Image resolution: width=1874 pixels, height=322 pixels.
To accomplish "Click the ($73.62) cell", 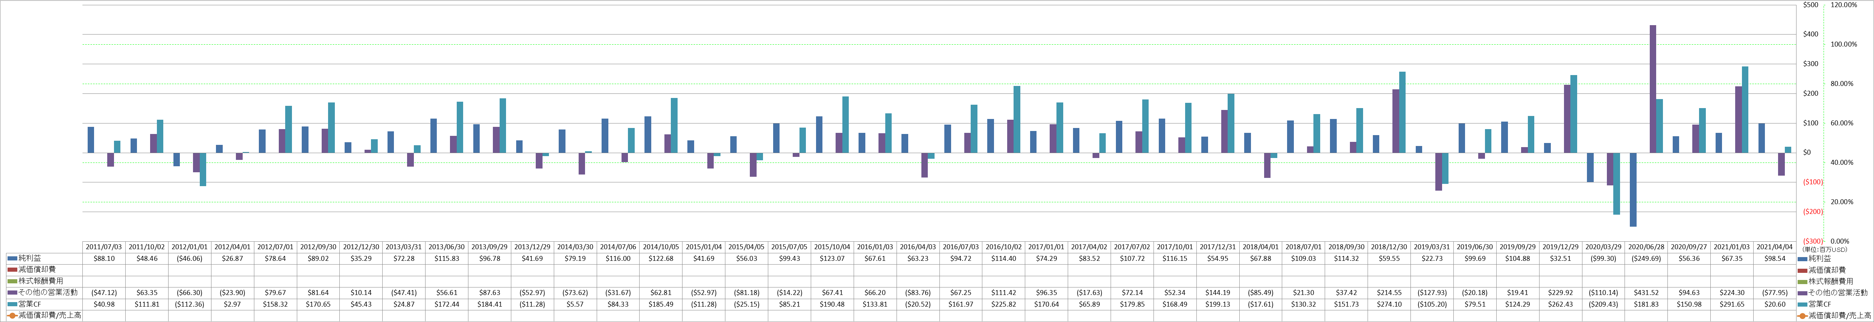I will tap(575, 292).
